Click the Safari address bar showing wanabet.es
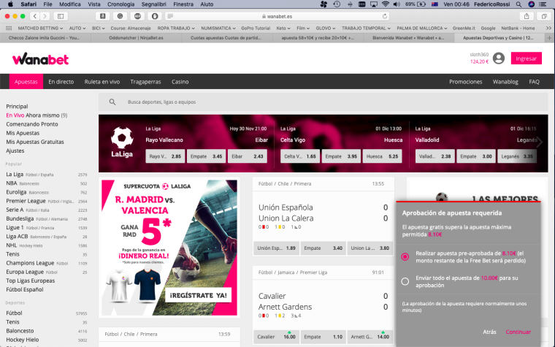Image resolution: width=555 pixels, height=347 pixels. 277,16
